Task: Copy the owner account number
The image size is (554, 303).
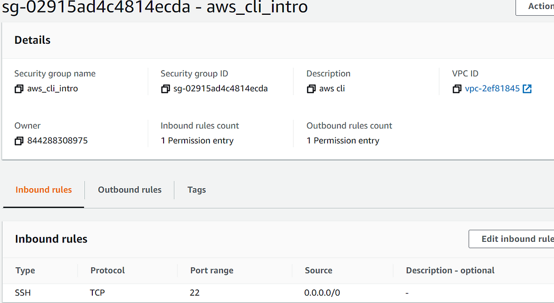Action: [x=19, y=141]
